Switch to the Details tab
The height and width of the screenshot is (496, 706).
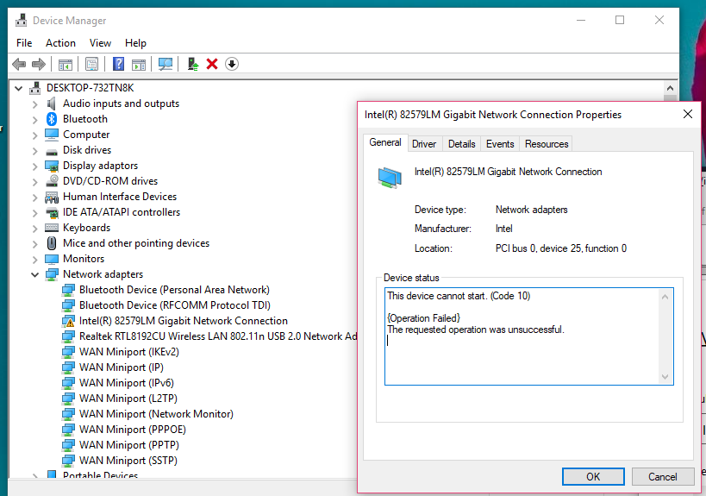(461, 144)
